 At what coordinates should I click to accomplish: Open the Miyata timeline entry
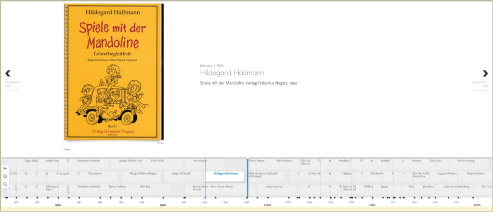coord(348,174)
